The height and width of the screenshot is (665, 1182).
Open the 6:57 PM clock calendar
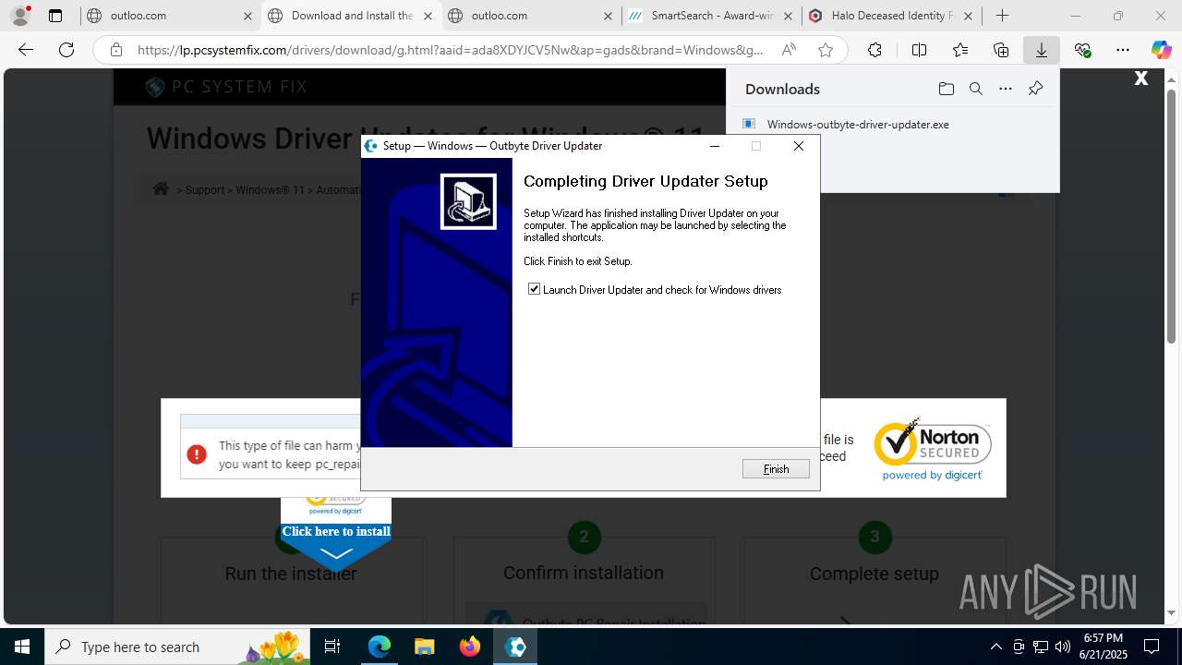pos(1103,647)
